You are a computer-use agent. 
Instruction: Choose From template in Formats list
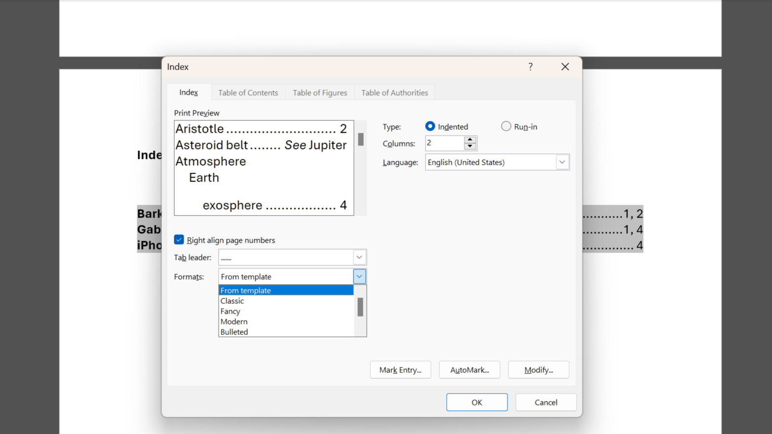point(286,290)
